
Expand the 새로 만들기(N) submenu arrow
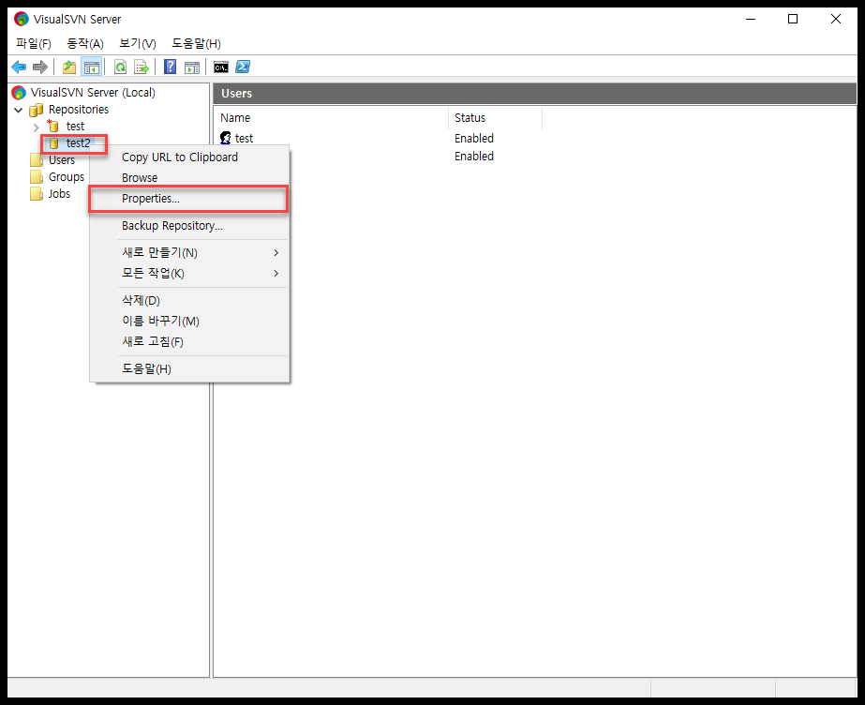[276, 252]
